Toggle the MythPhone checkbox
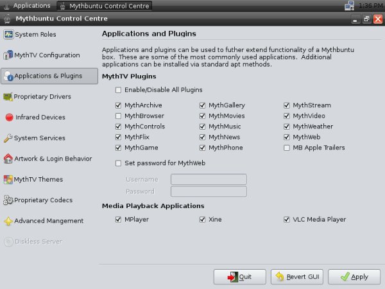385x289 pixels. click(202, 148)
